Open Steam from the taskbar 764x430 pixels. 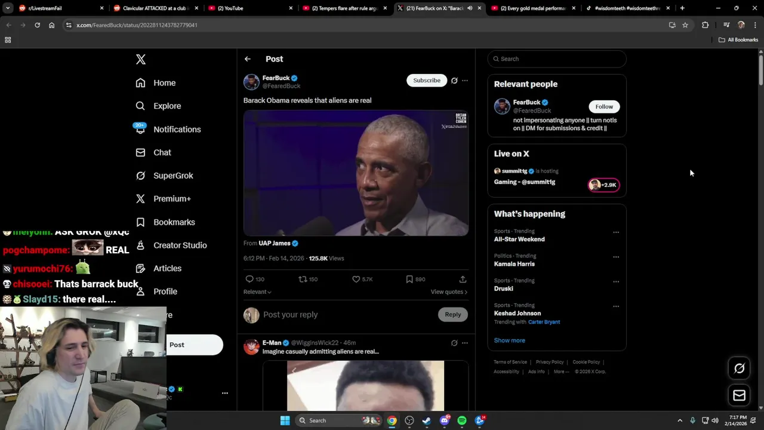click(x=427, y=420)
